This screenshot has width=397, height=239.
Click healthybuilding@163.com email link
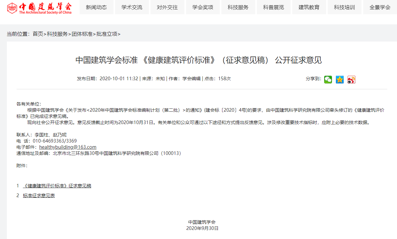[x=68, y=147]
